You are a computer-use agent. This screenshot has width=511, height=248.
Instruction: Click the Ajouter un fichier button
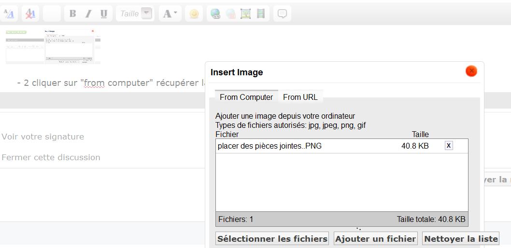(x=375, y=239)
